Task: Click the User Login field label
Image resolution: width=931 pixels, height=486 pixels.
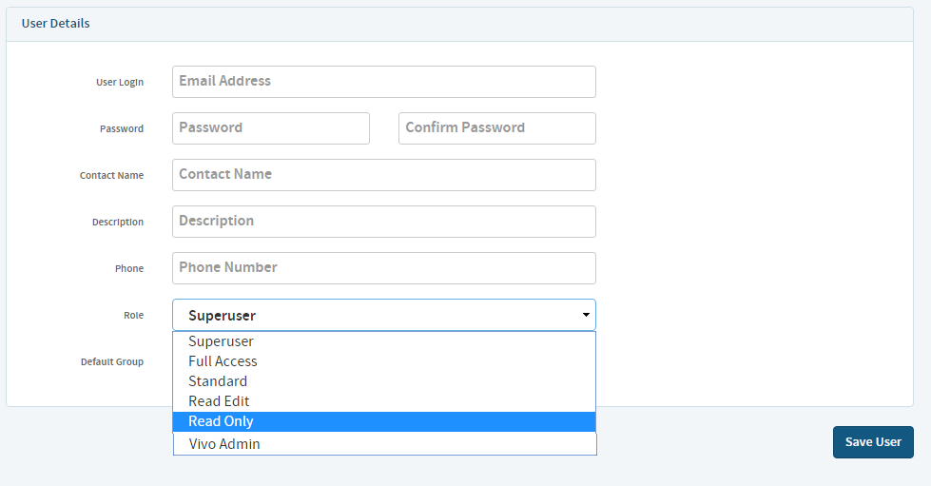Action: (x=119, y=82)
